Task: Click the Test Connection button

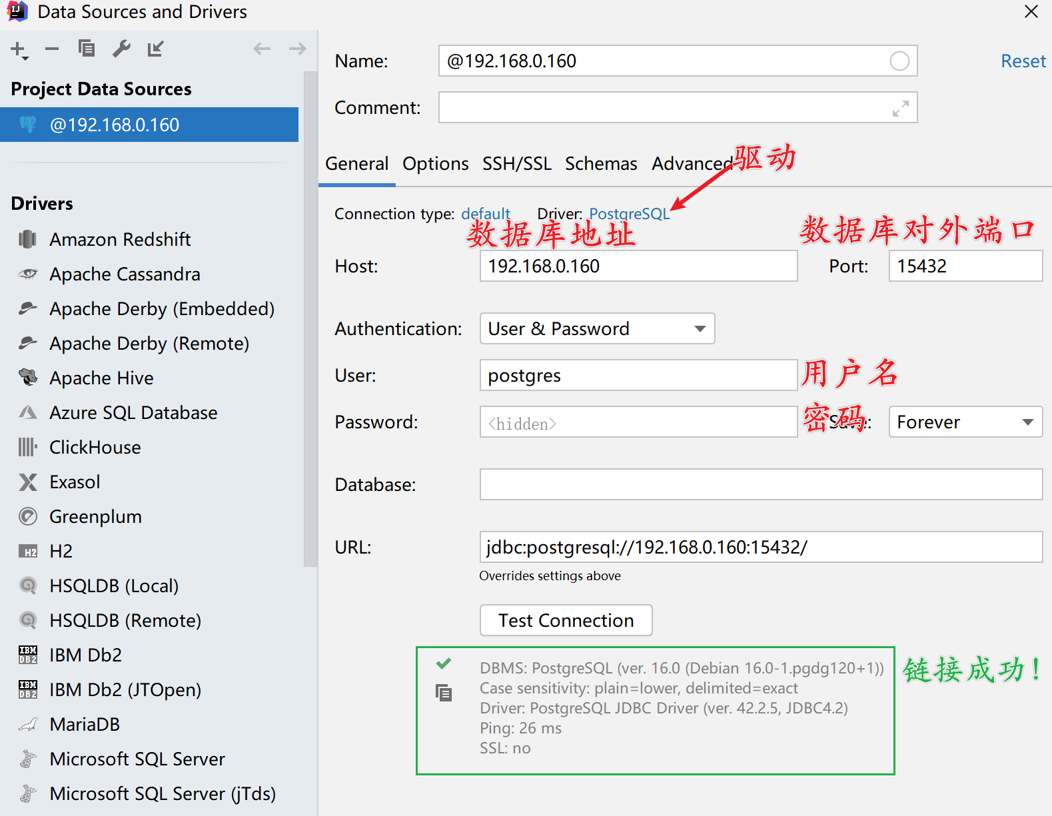Action: pyautogui.click(x=566, y=620)
